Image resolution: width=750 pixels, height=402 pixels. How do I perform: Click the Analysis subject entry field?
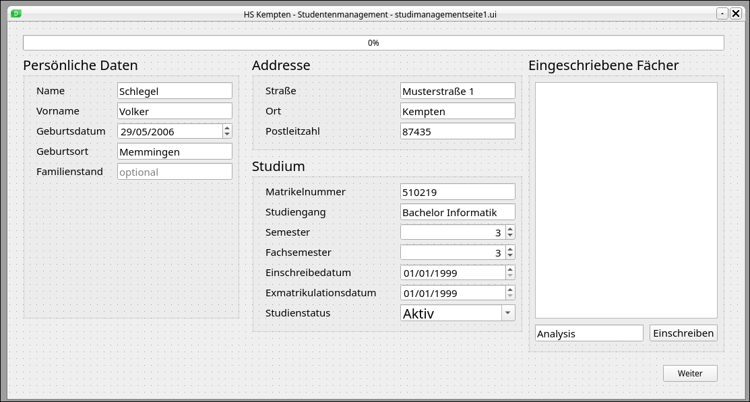tap(589, 333)
